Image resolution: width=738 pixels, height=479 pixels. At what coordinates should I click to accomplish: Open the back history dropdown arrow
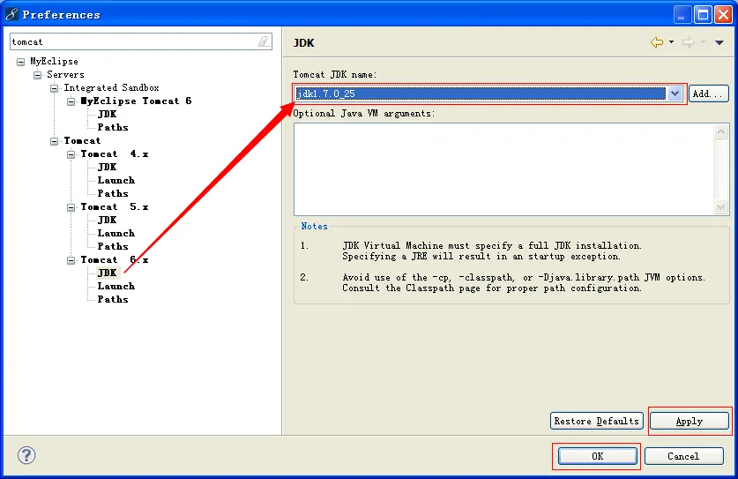pyautogui.click(x=672, y=42)
